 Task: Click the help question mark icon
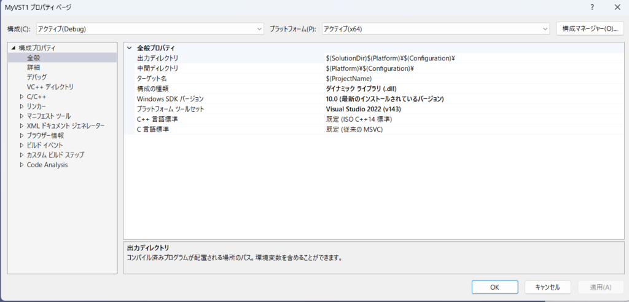[x=592, y=7]
